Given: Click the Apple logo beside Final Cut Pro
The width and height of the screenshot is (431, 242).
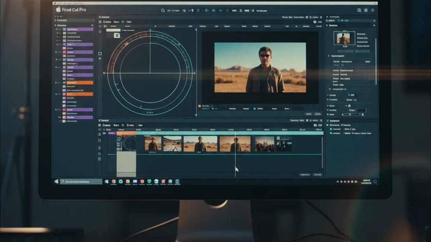Looking at the screenshot, I should [58, 9].
